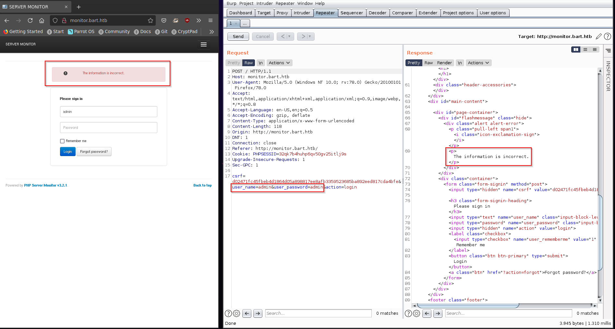Screen dimensions: 615x329
Task: Open the Project menu in Burp
Action: tap(246, 4)
